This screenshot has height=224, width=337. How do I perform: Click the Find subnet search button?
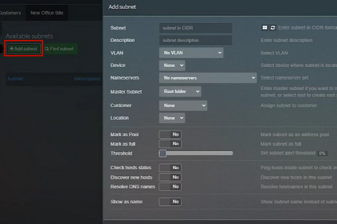pos(60,49)
